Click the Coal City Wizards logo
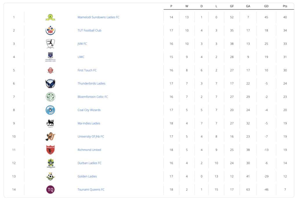 pyautogui.click(x=50, y=110)
